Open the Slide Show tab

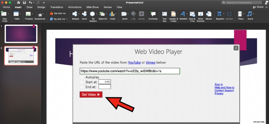pos(92,7)
